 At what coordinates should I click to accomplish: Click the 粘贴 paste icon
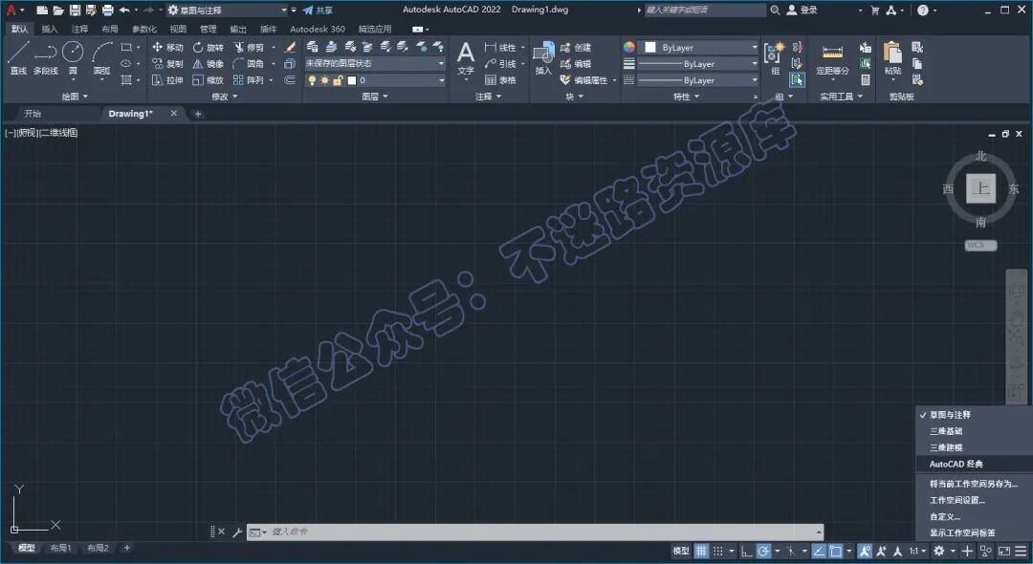click(892, 53)
